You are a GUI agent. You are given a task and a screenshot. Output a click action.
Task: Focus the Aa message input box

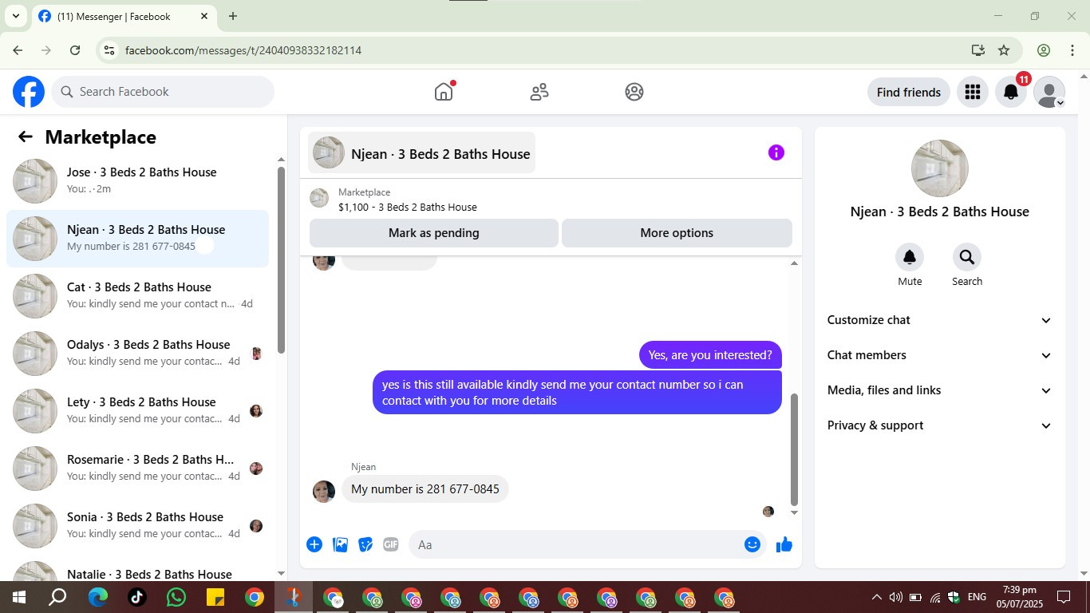576,544
